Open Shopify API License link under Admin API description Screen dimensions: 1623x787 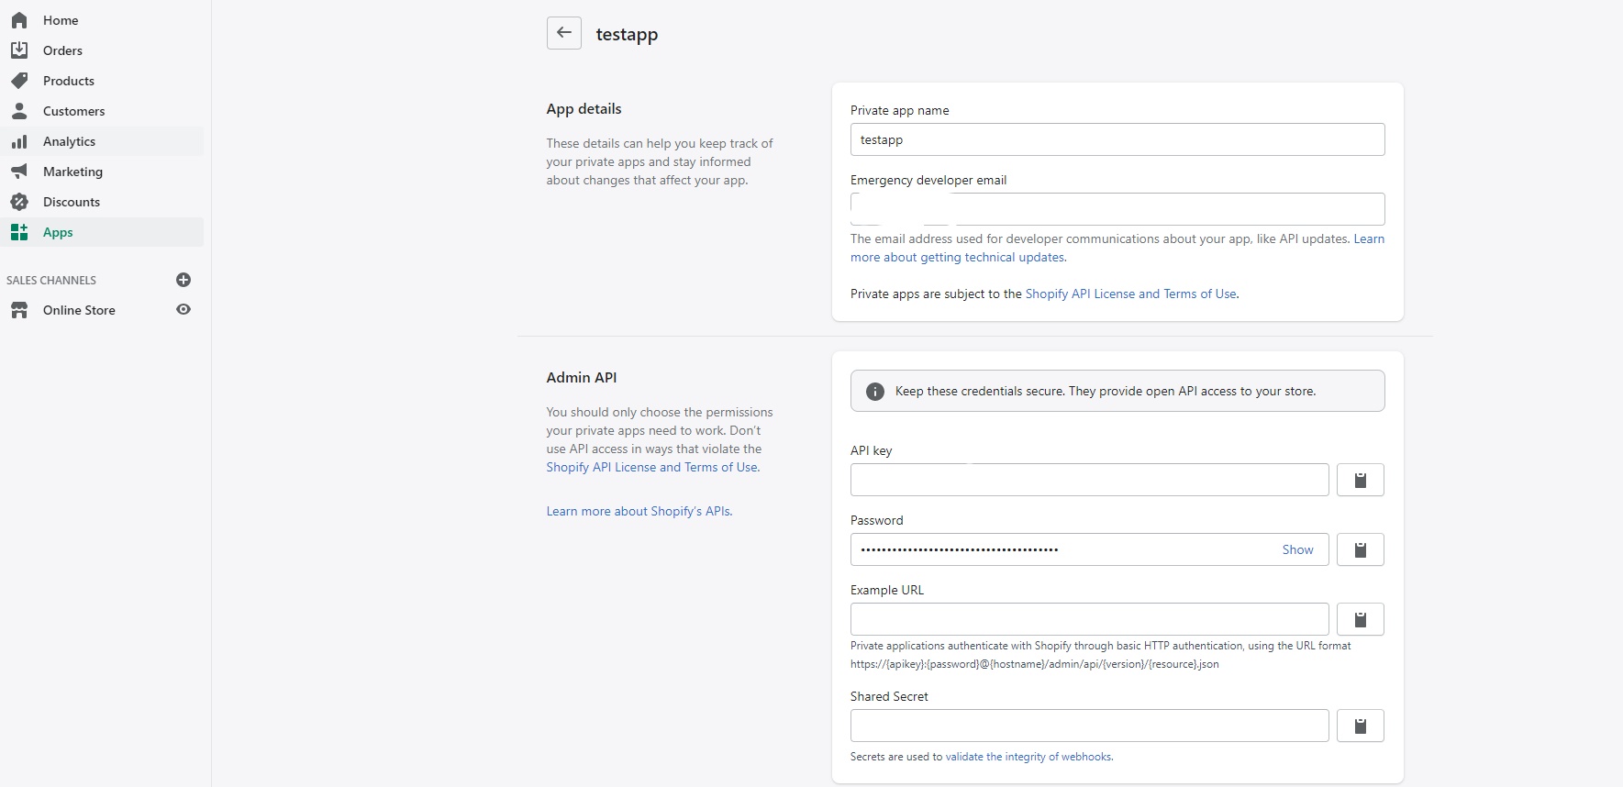pyautogui.click(x=652, y=467)
